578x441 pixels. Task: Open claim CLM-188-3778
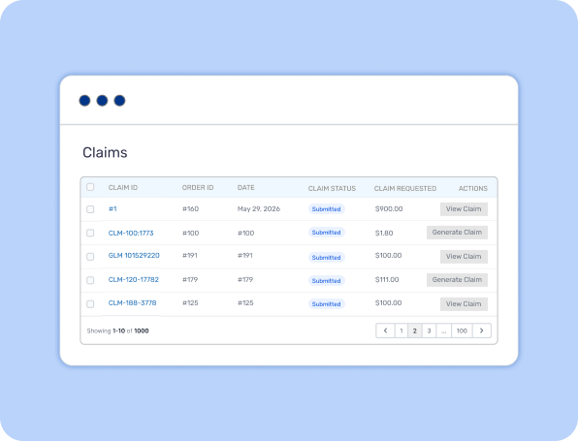coord(132,302)
